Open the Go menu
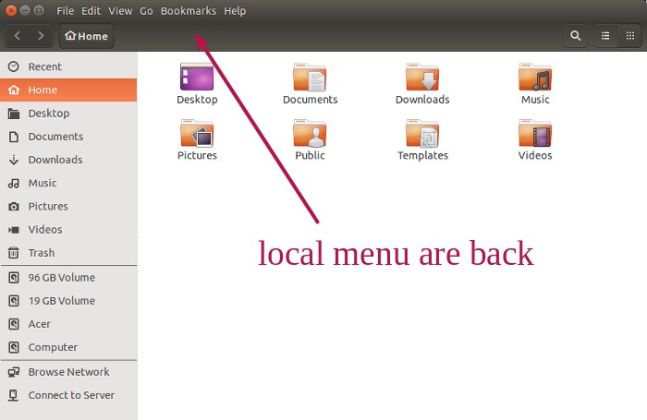Viewport: 647px width, 420px height. pyautogui.click(x=146, y=11)
